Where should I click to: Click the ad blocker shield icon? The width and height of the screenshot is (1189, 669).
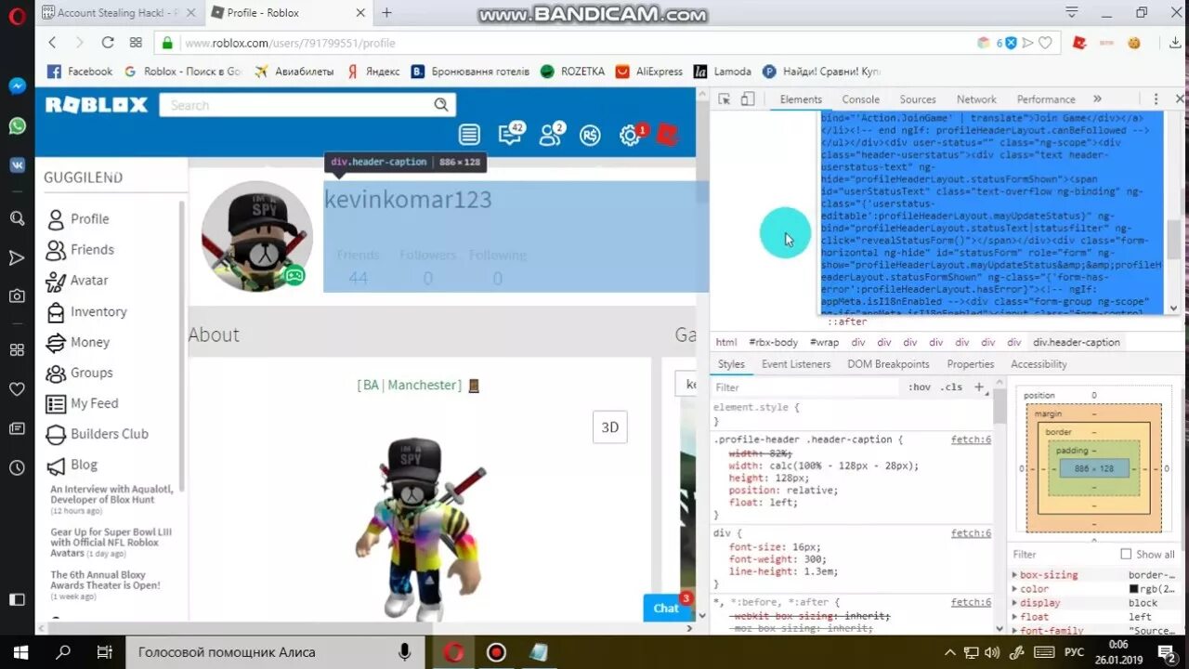1011,43
